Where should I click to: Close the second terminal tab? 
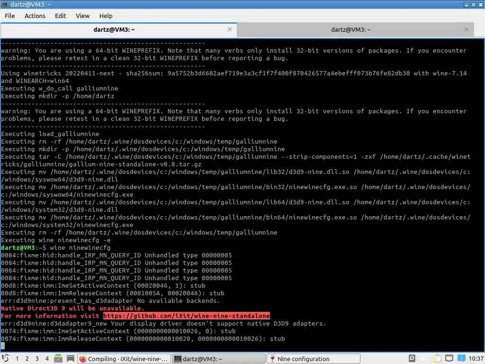pyautogui.click(x=467, y=29)
